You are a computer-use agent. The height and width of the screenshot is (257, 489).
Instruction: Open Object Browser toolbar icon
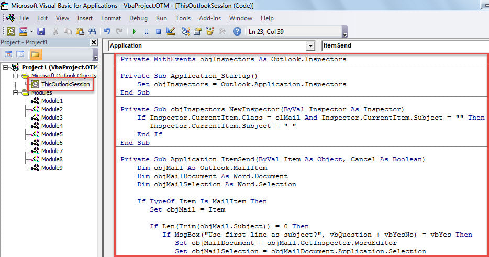tap(210, 31)
